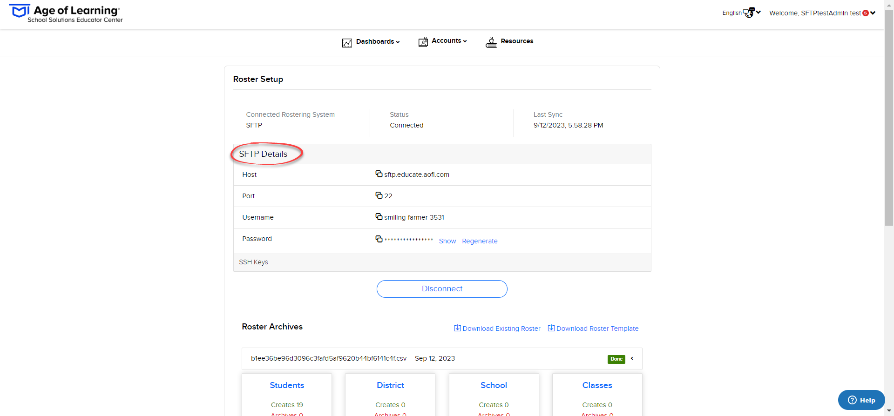Click the archive file name b1ee36be96d…csv

tap(329, 358)
